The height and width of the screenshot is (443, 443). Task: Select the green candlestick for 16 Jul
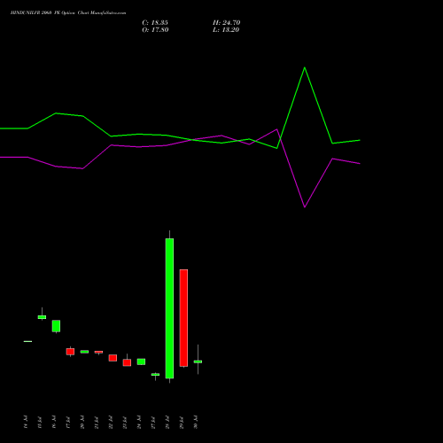point(56,326)
